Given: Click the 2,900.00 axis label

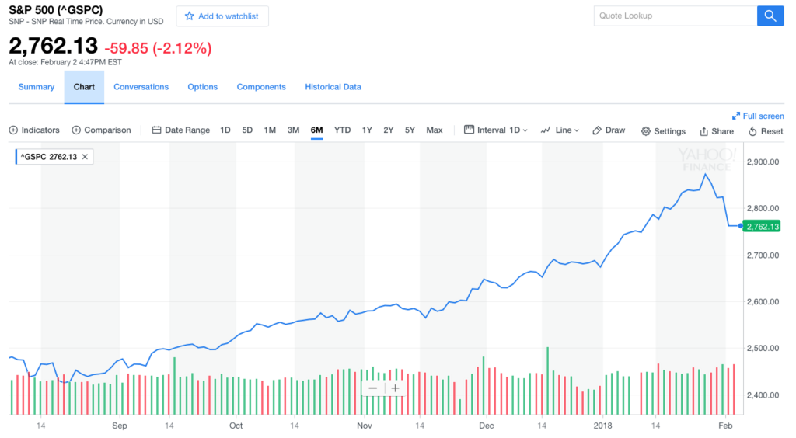Looking at the screenshot, I should tap(763, 162).
